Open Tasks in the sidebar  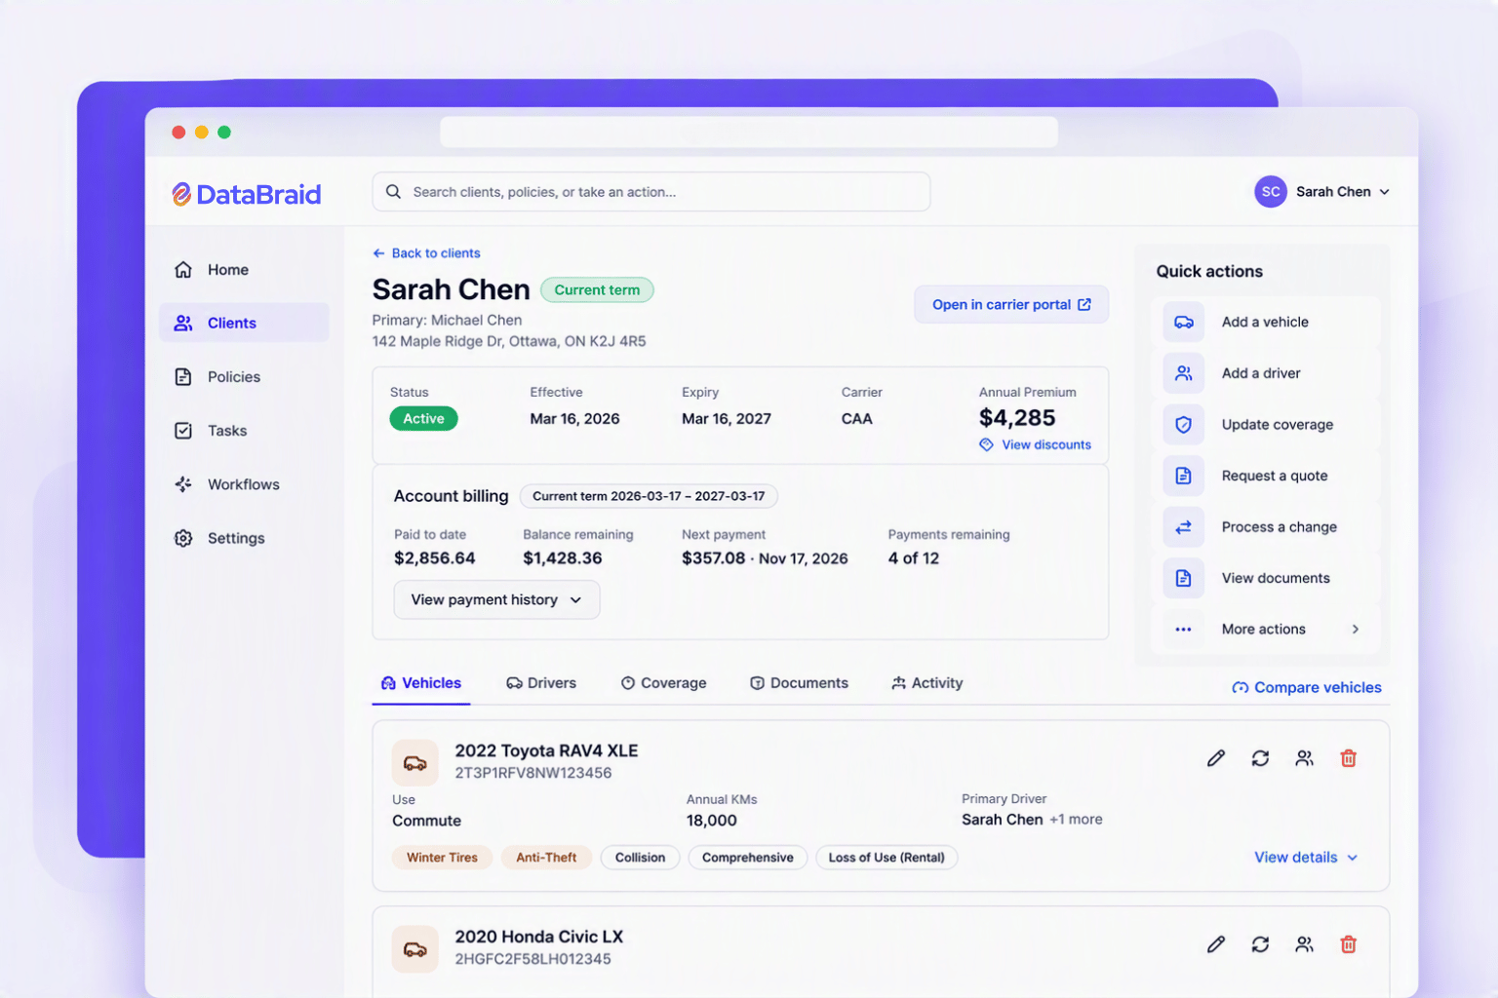[244, 431]
